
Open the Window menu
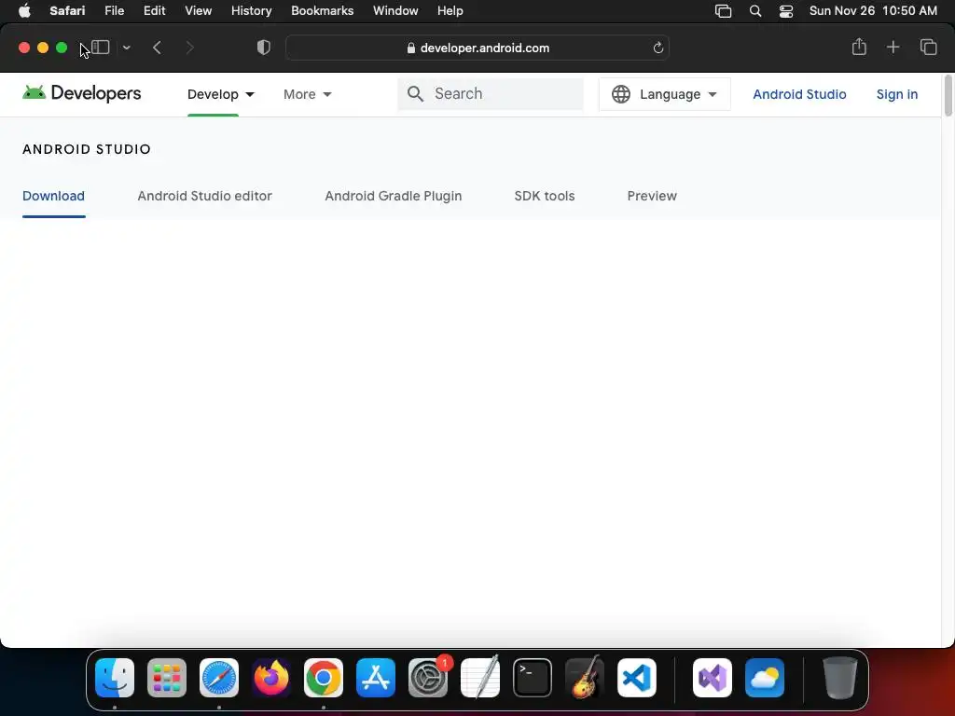pos(395,11)
